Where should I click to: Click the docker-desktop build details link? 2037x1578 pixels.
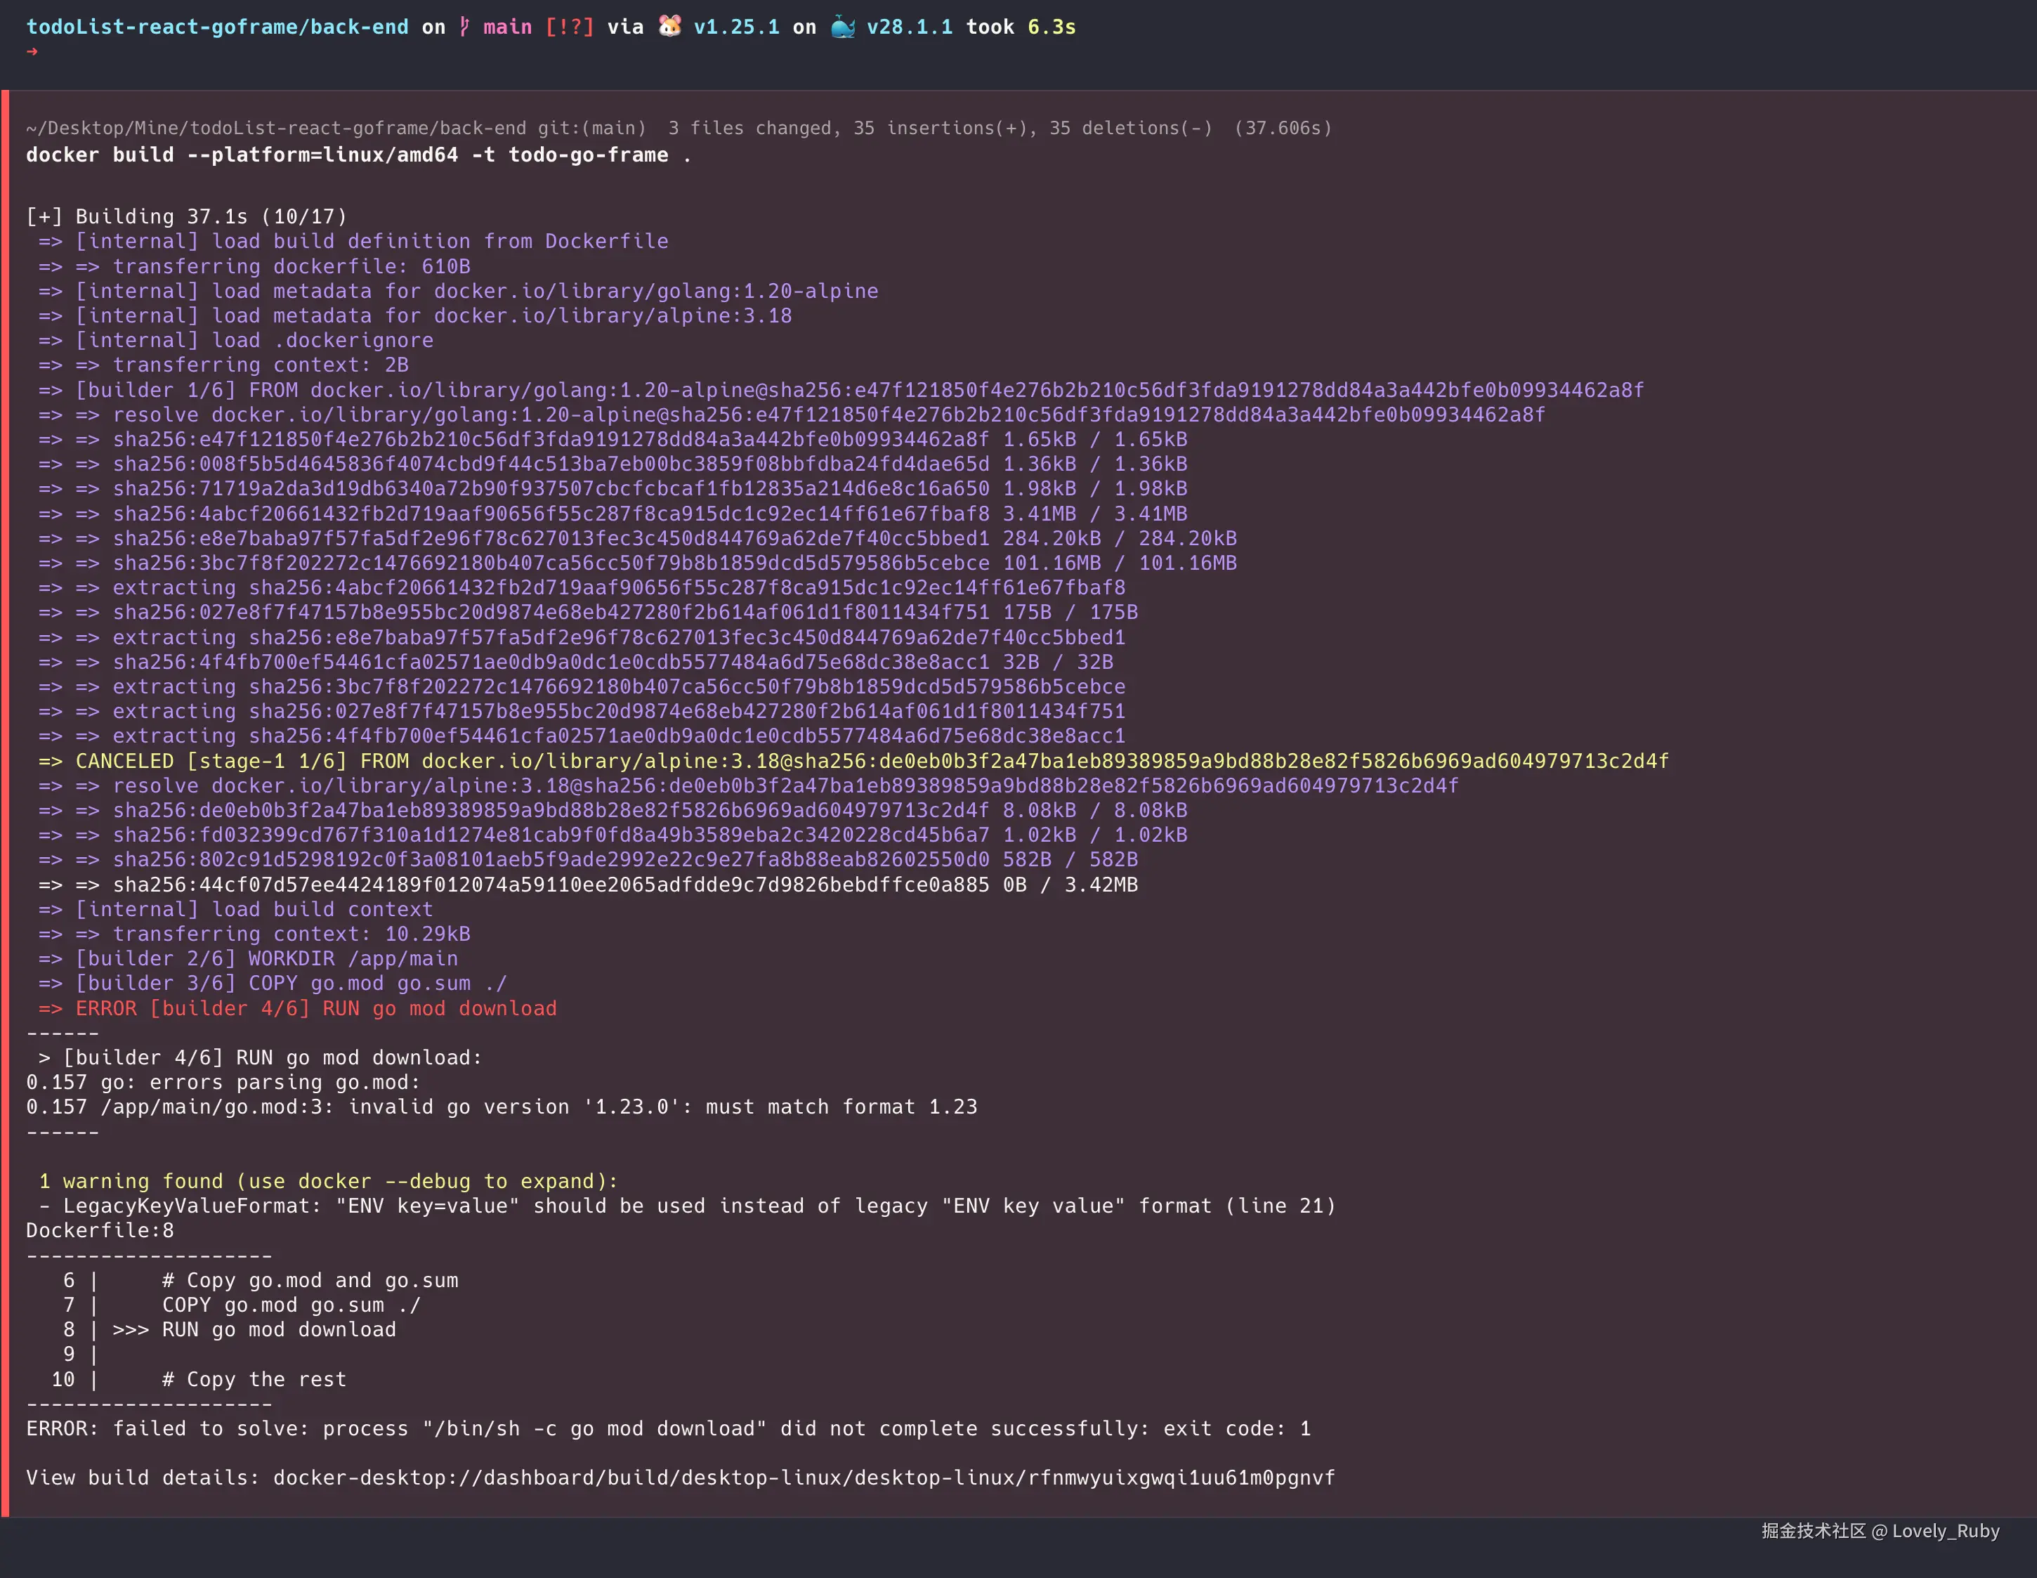(x=803, y=1478)
